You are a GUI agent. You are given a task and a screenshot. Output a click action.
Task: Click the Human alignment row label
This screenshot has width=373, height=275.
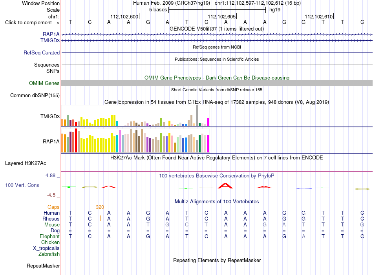pos(51,213)
